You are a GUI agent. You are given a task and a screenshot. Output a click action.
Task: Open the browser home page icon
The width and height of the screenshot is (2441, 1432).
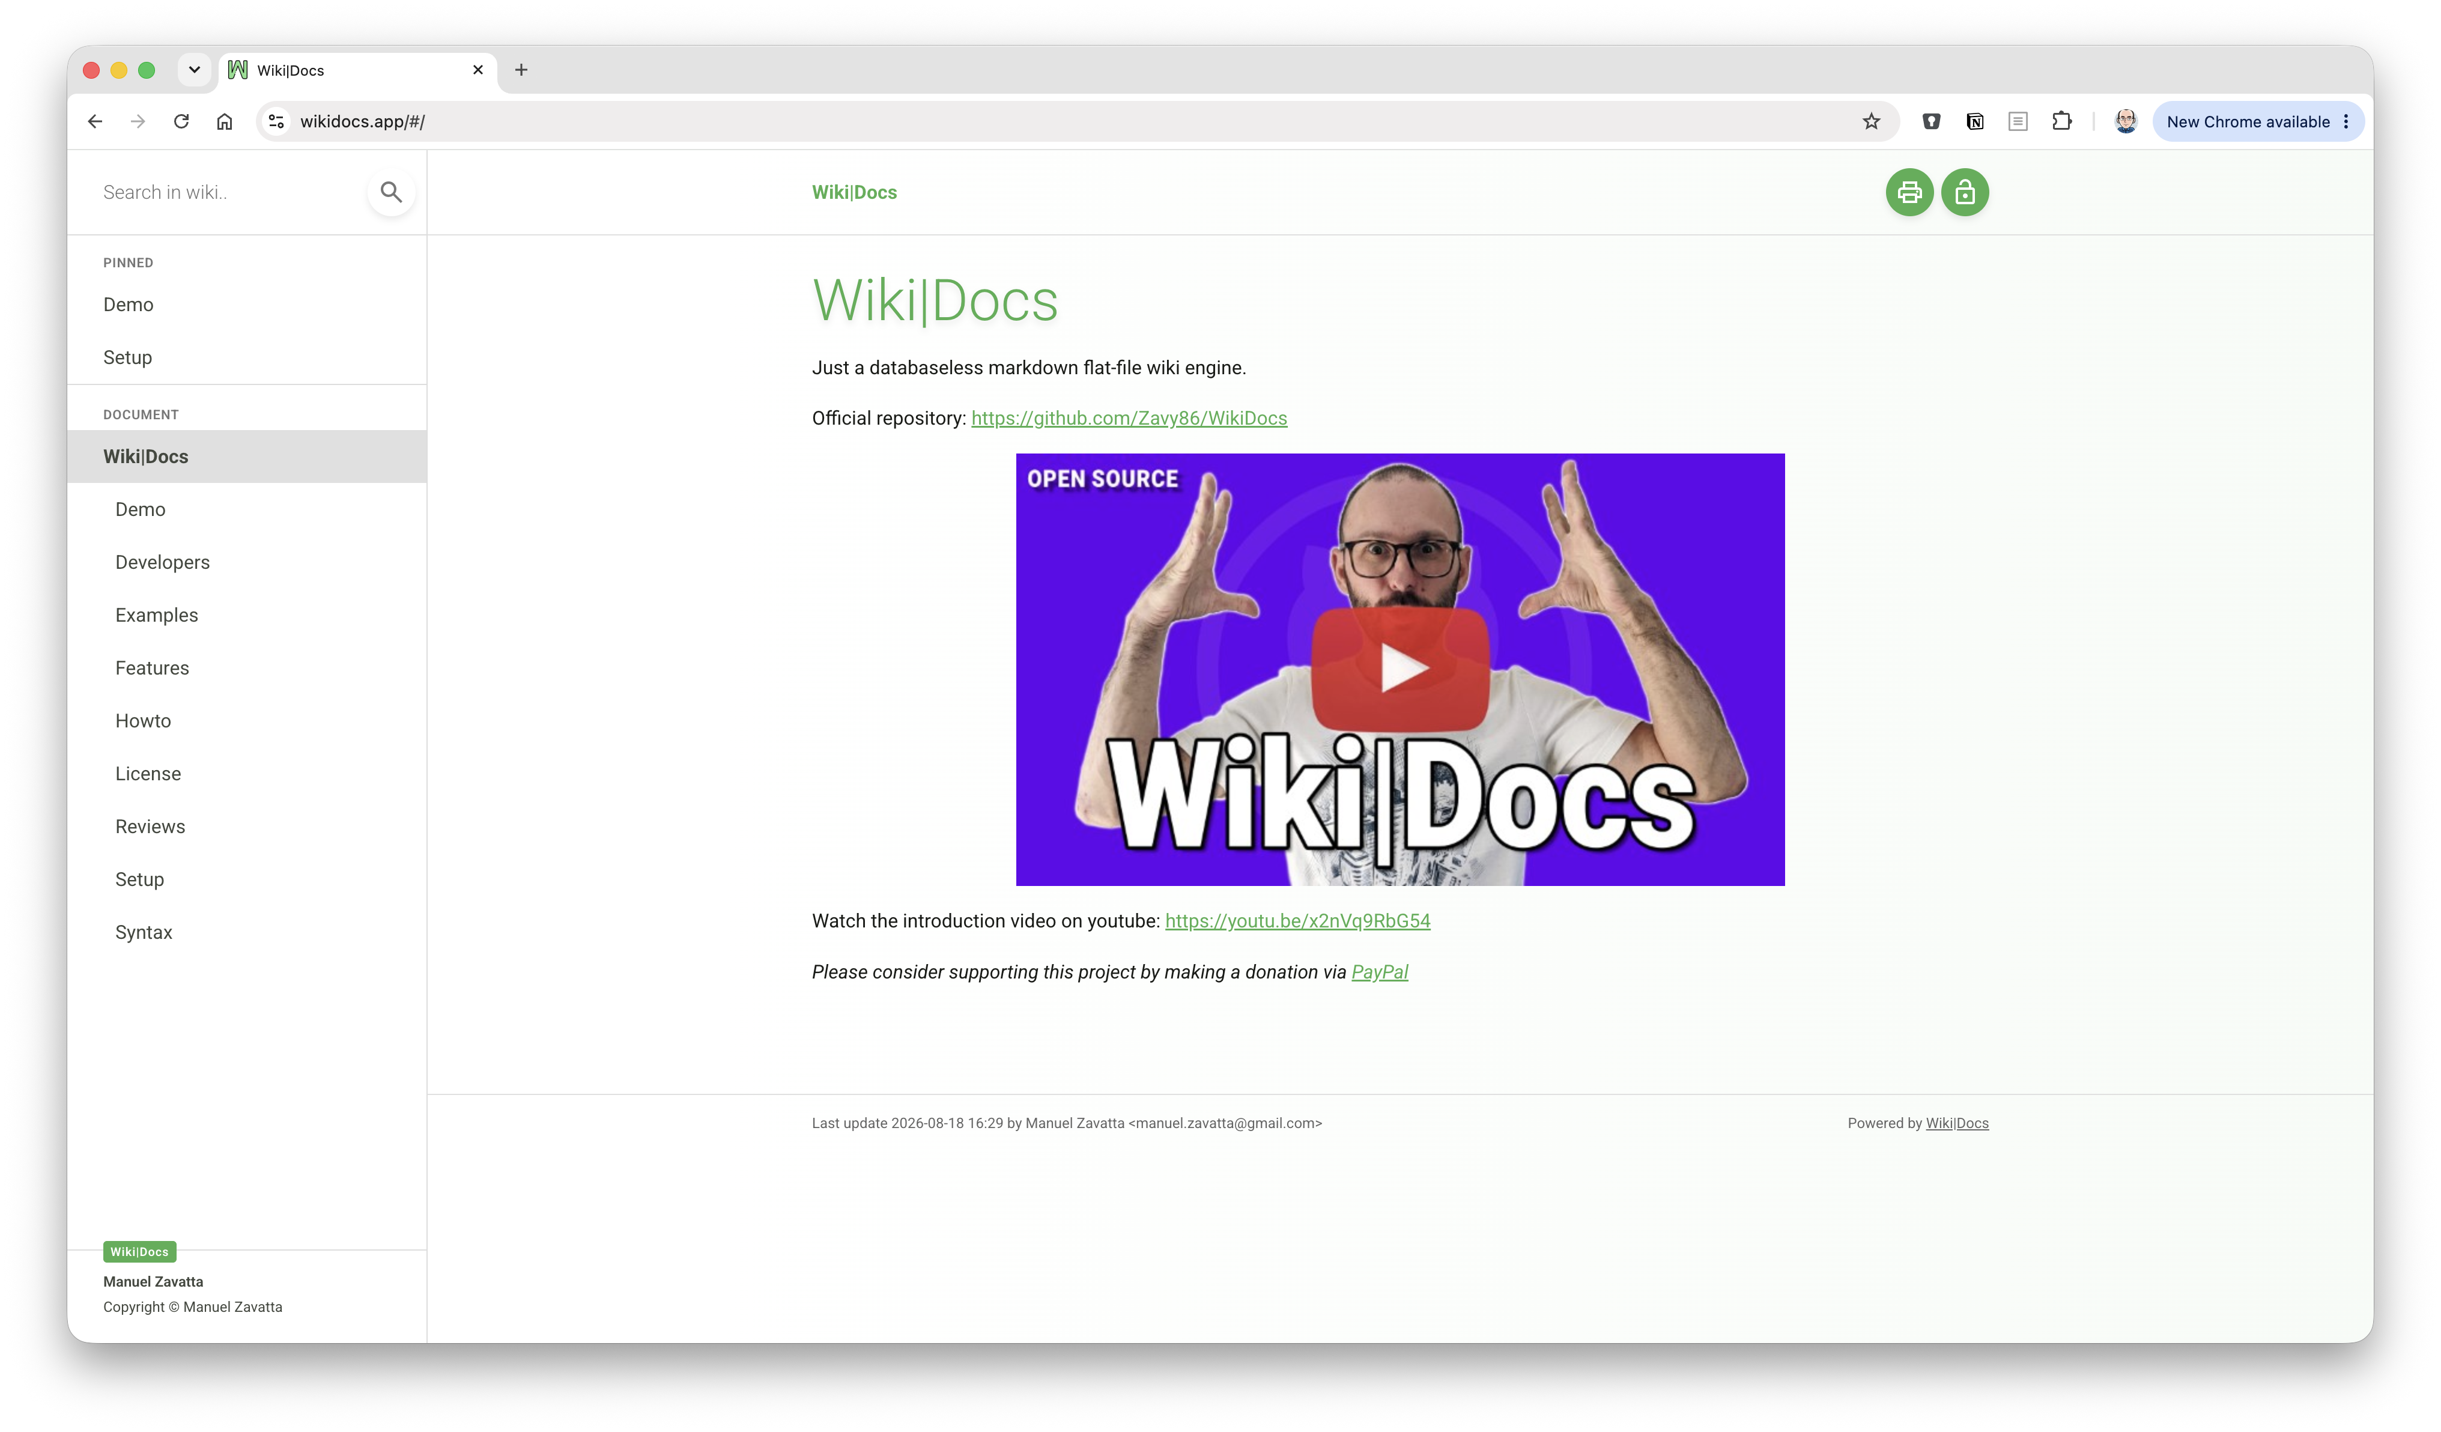pos(225,121)
